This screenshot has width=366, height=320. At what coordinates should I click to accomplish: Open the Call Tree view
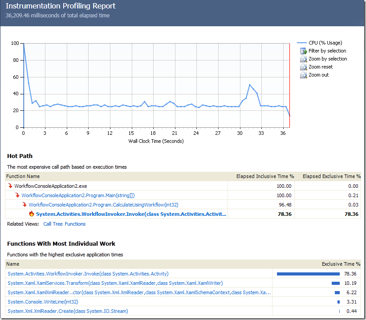coord(53,224)
